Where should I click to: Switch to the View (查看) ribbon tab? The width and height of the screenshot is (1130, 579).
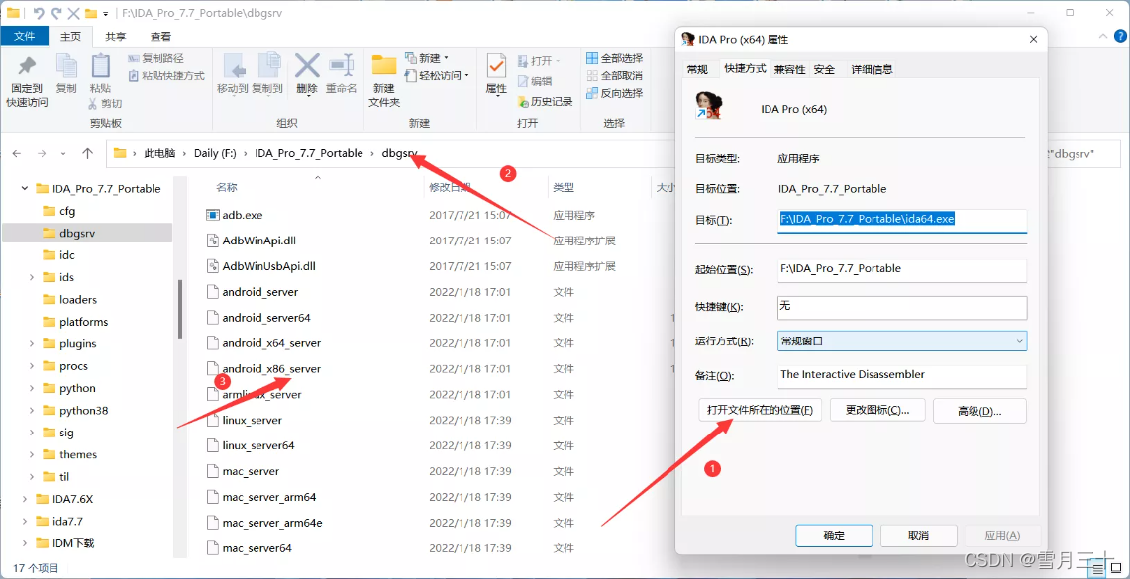(160, 36)
